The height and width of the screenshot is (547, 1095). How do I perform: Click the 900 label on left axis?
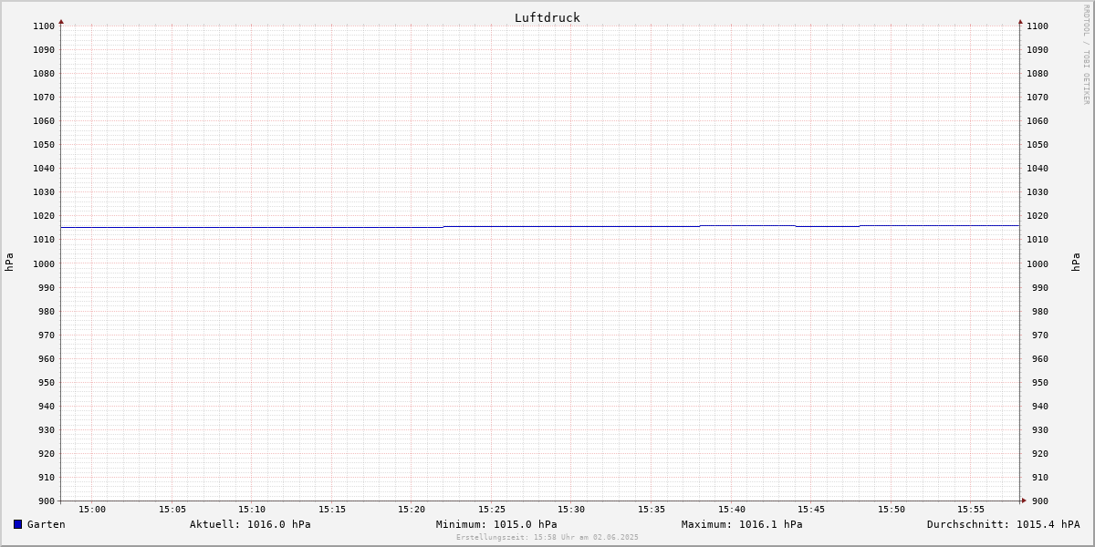click(47, 501)
